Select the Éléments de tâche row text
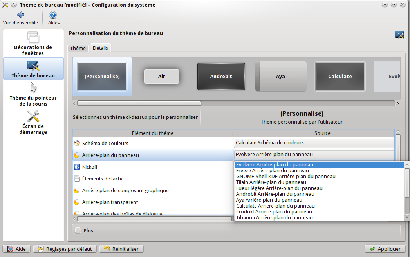Viewport: 410px width, 257px height. (x=103, y=179)
